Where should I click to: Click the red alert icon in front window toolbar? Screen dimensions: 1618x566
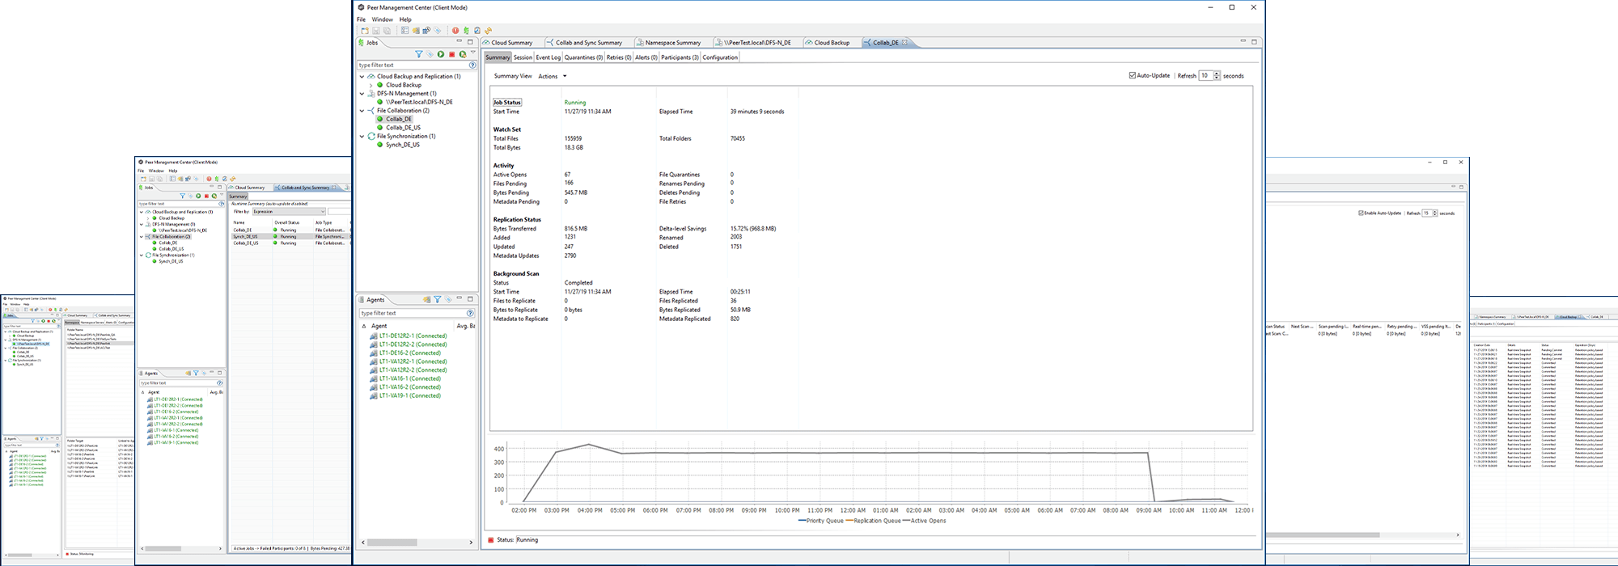(x=455, y=31)
